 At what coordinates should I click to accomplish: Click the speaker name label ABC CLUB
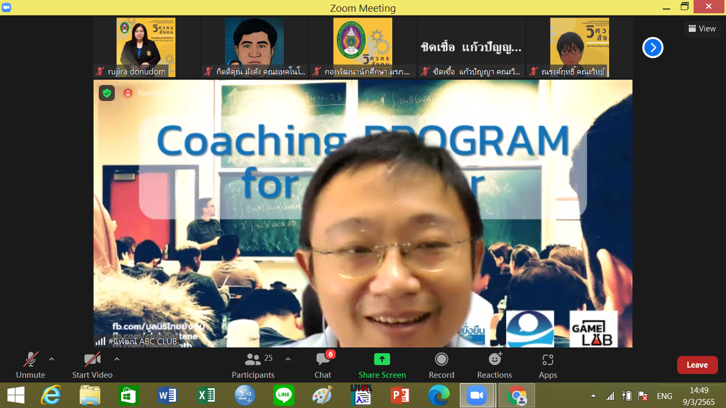pos(142,341)
